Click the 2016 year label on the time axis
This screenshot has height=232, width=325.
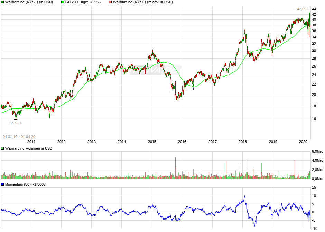tap(182, 142)
